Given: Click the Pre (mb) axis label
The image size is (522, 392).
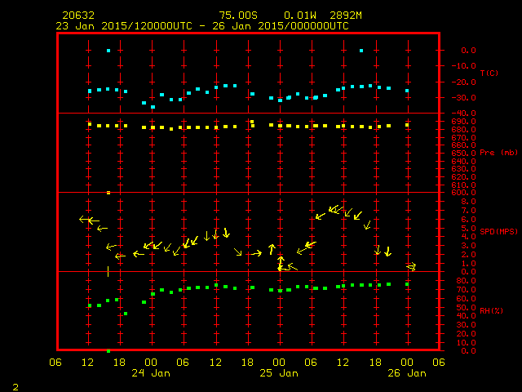Looking at the screenshot, I should pos(498,153).
